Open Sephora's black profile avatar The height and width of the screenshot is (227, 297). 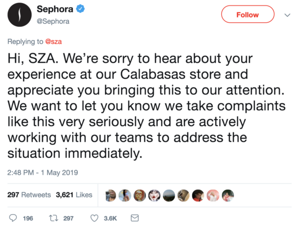click(x=19, y=15)
